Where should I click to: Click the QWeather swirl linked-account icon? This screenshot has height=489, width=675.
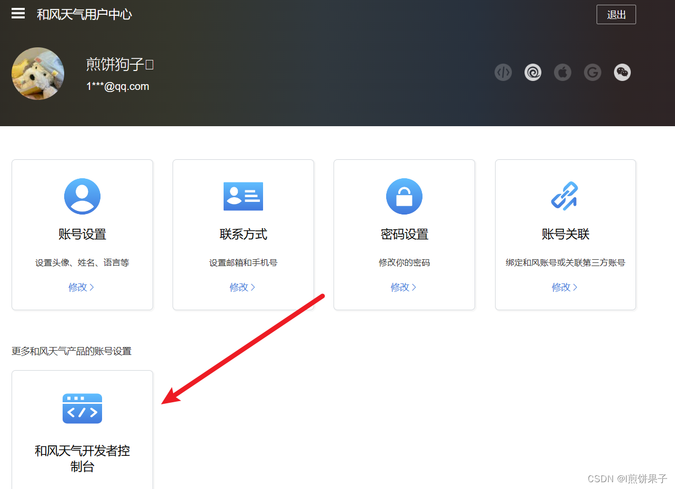(533, 72)
